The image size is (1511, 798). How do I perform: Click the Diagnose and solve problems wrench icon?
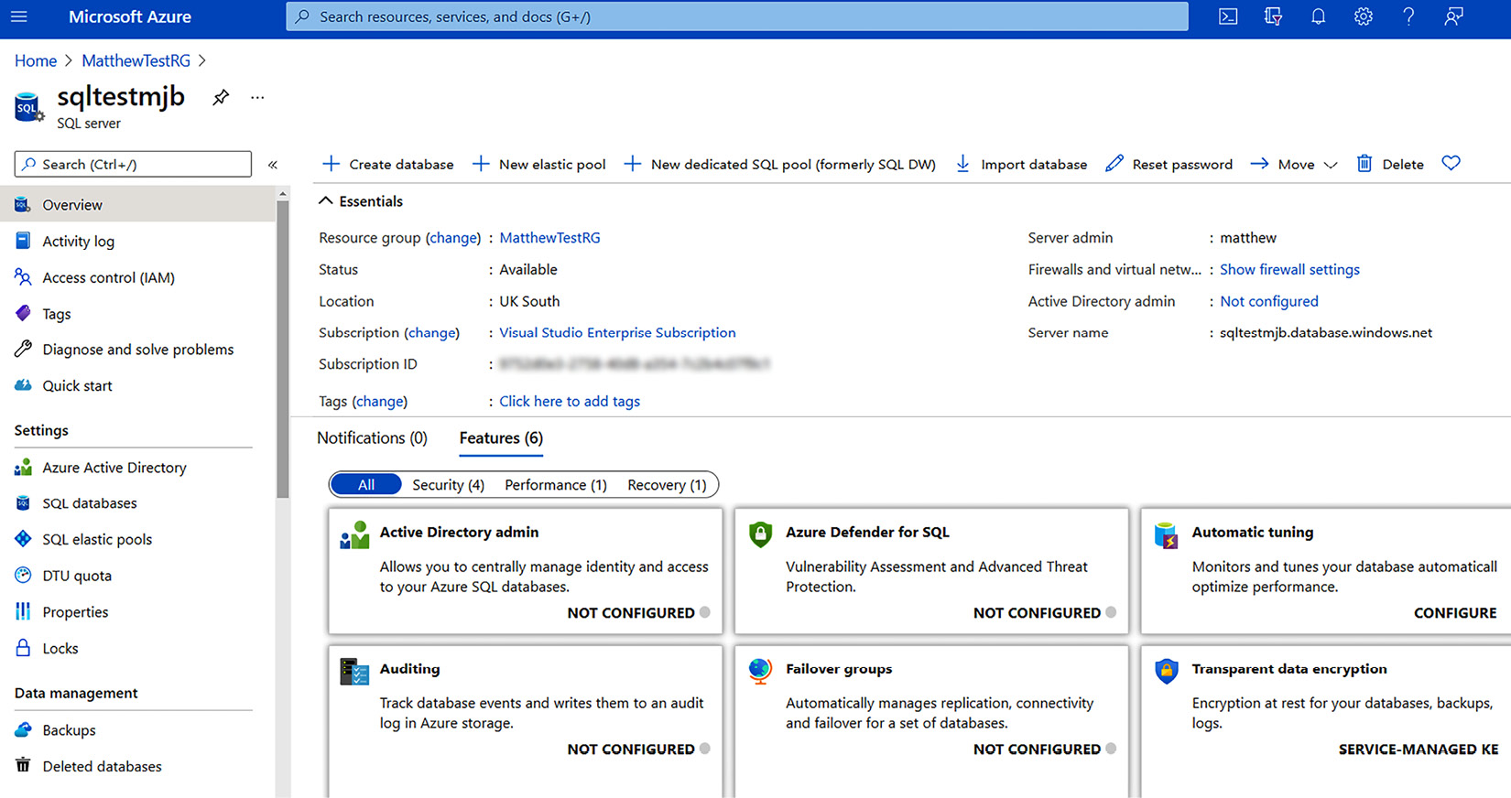coord(23,349)
